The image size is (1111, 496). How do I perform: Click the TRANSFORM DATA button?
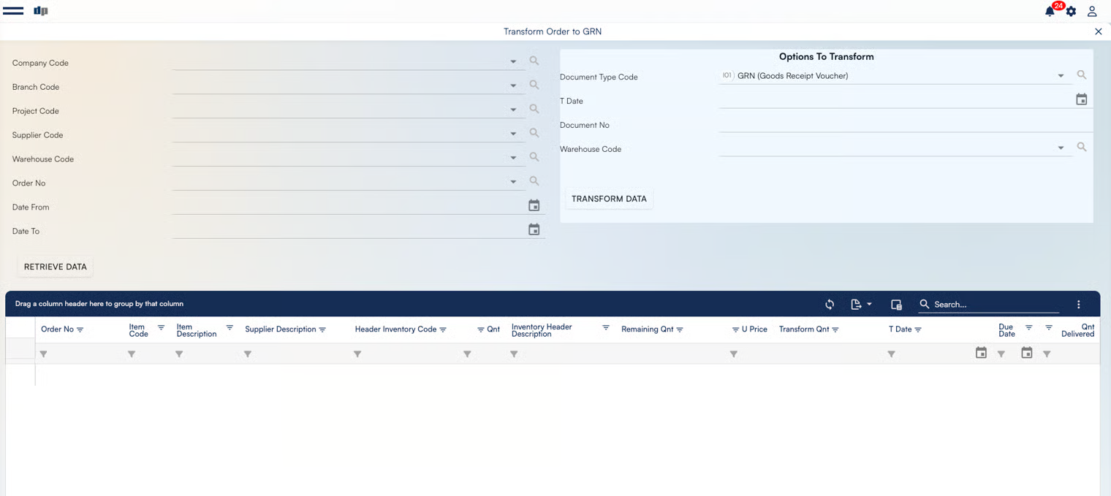609,199
